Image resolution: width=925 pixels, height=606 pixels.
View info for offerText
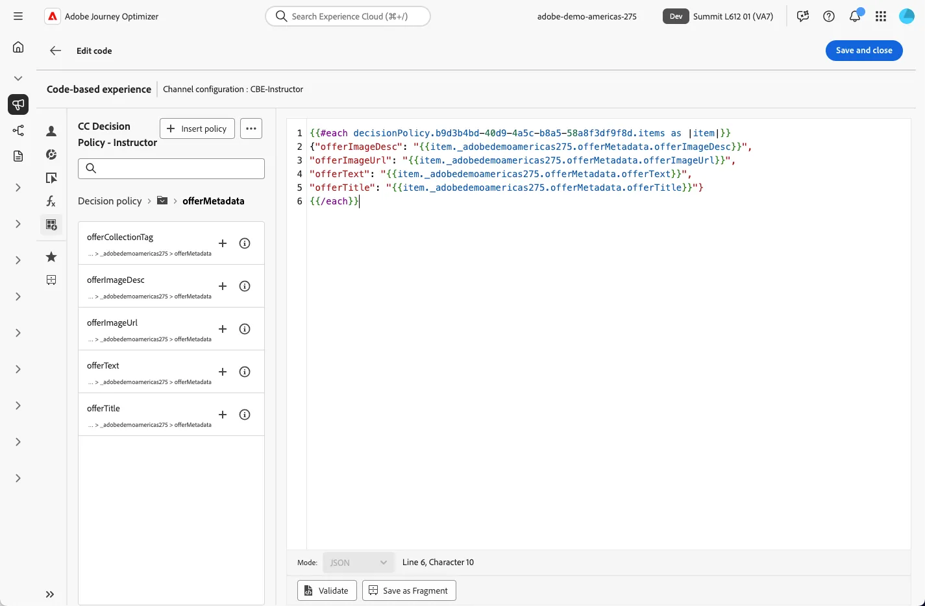(x=245, y=372)
